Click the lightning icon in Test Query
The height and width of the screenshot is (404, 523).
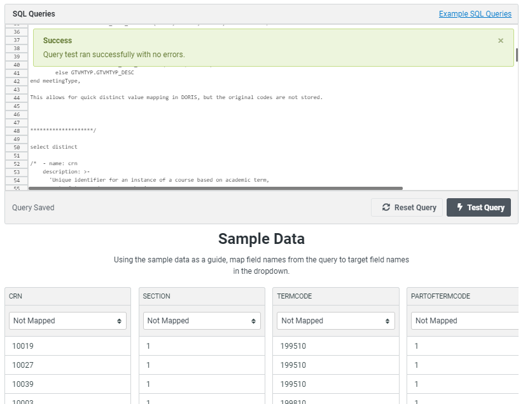coord(459,207)
